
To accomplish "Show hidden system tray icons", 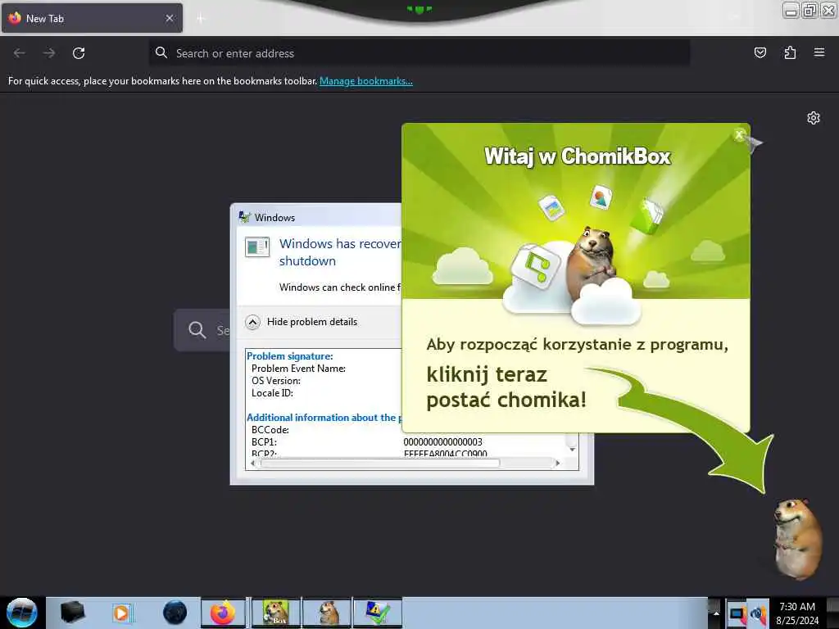I will pyautogui.click(x=715, y=613).
